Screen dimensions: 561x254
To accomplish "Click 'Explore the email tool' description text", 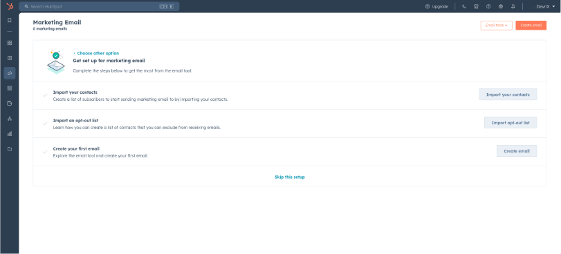I will pyautogui.click(x=100, y=156).
